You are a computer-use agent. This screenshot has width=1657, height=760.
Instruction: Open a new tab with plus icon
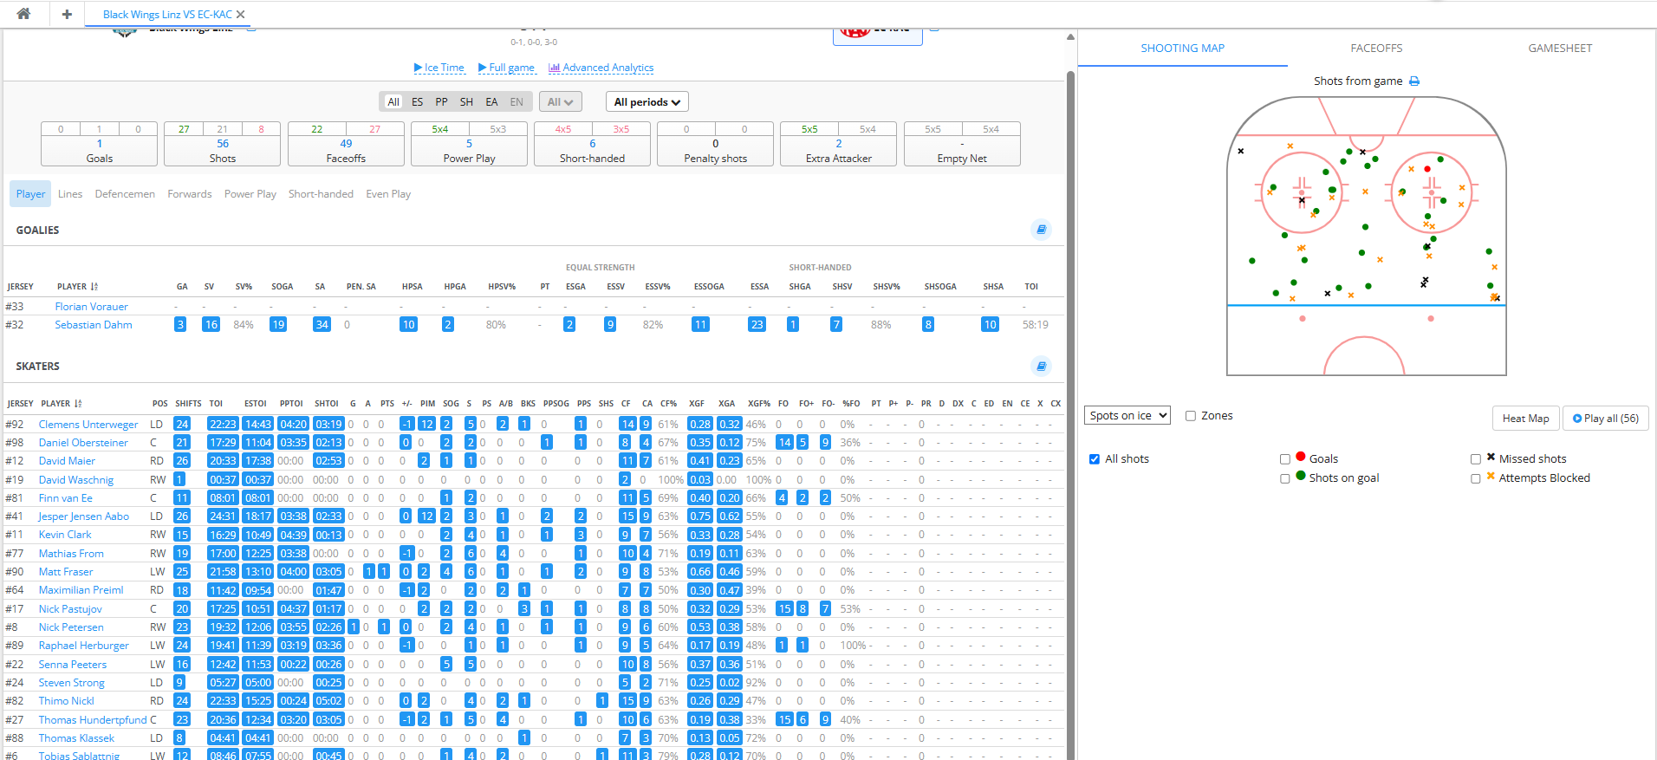point(67,14)
